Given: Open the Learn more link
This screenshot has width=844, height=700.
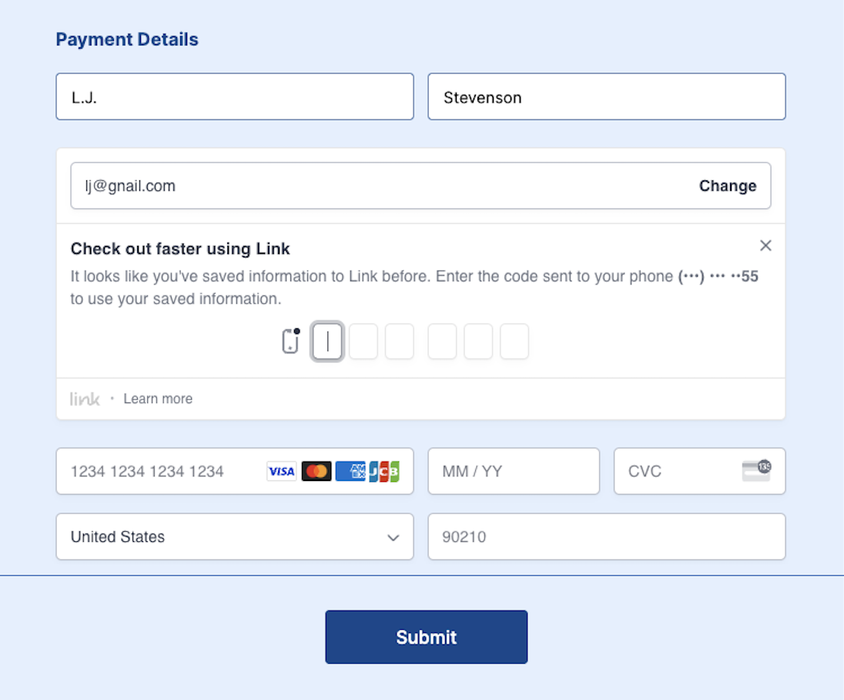Looking at the screenshot, I should pyautogui.click(x=158, y=399).
